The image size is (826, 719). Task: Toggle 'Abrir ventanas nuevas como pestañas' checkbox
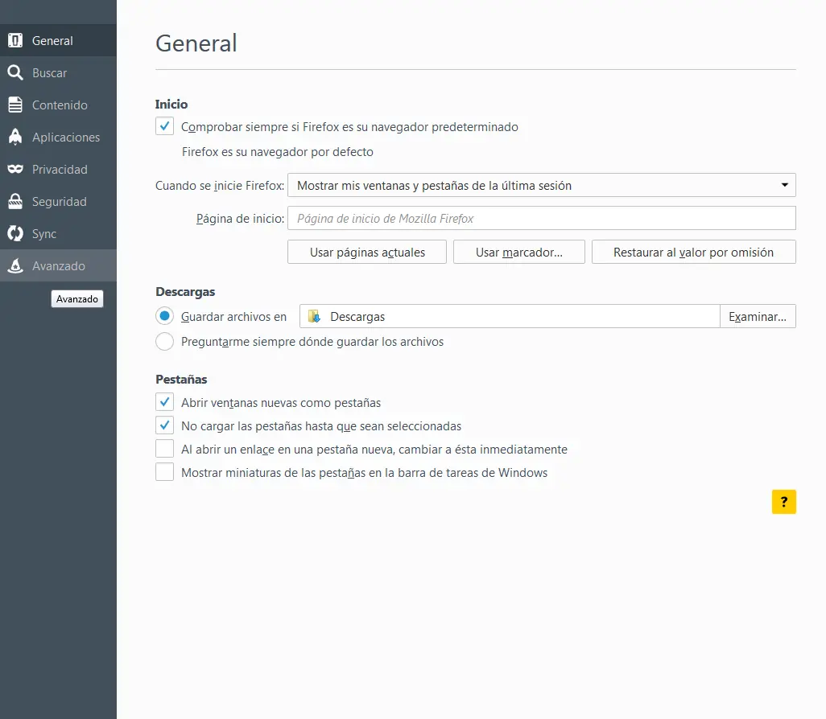pos(164,402)
